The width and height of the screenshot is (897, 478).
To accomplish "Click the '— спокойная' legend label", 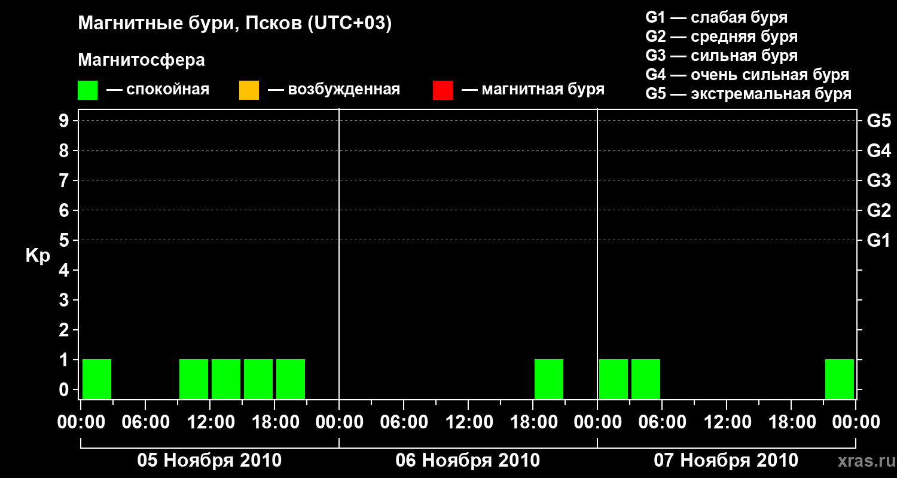I will tap(158, 90).
